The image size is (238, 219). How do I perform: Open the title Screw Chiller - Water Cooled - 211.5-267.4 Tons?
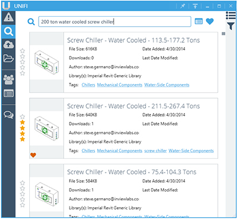[133, 106]
